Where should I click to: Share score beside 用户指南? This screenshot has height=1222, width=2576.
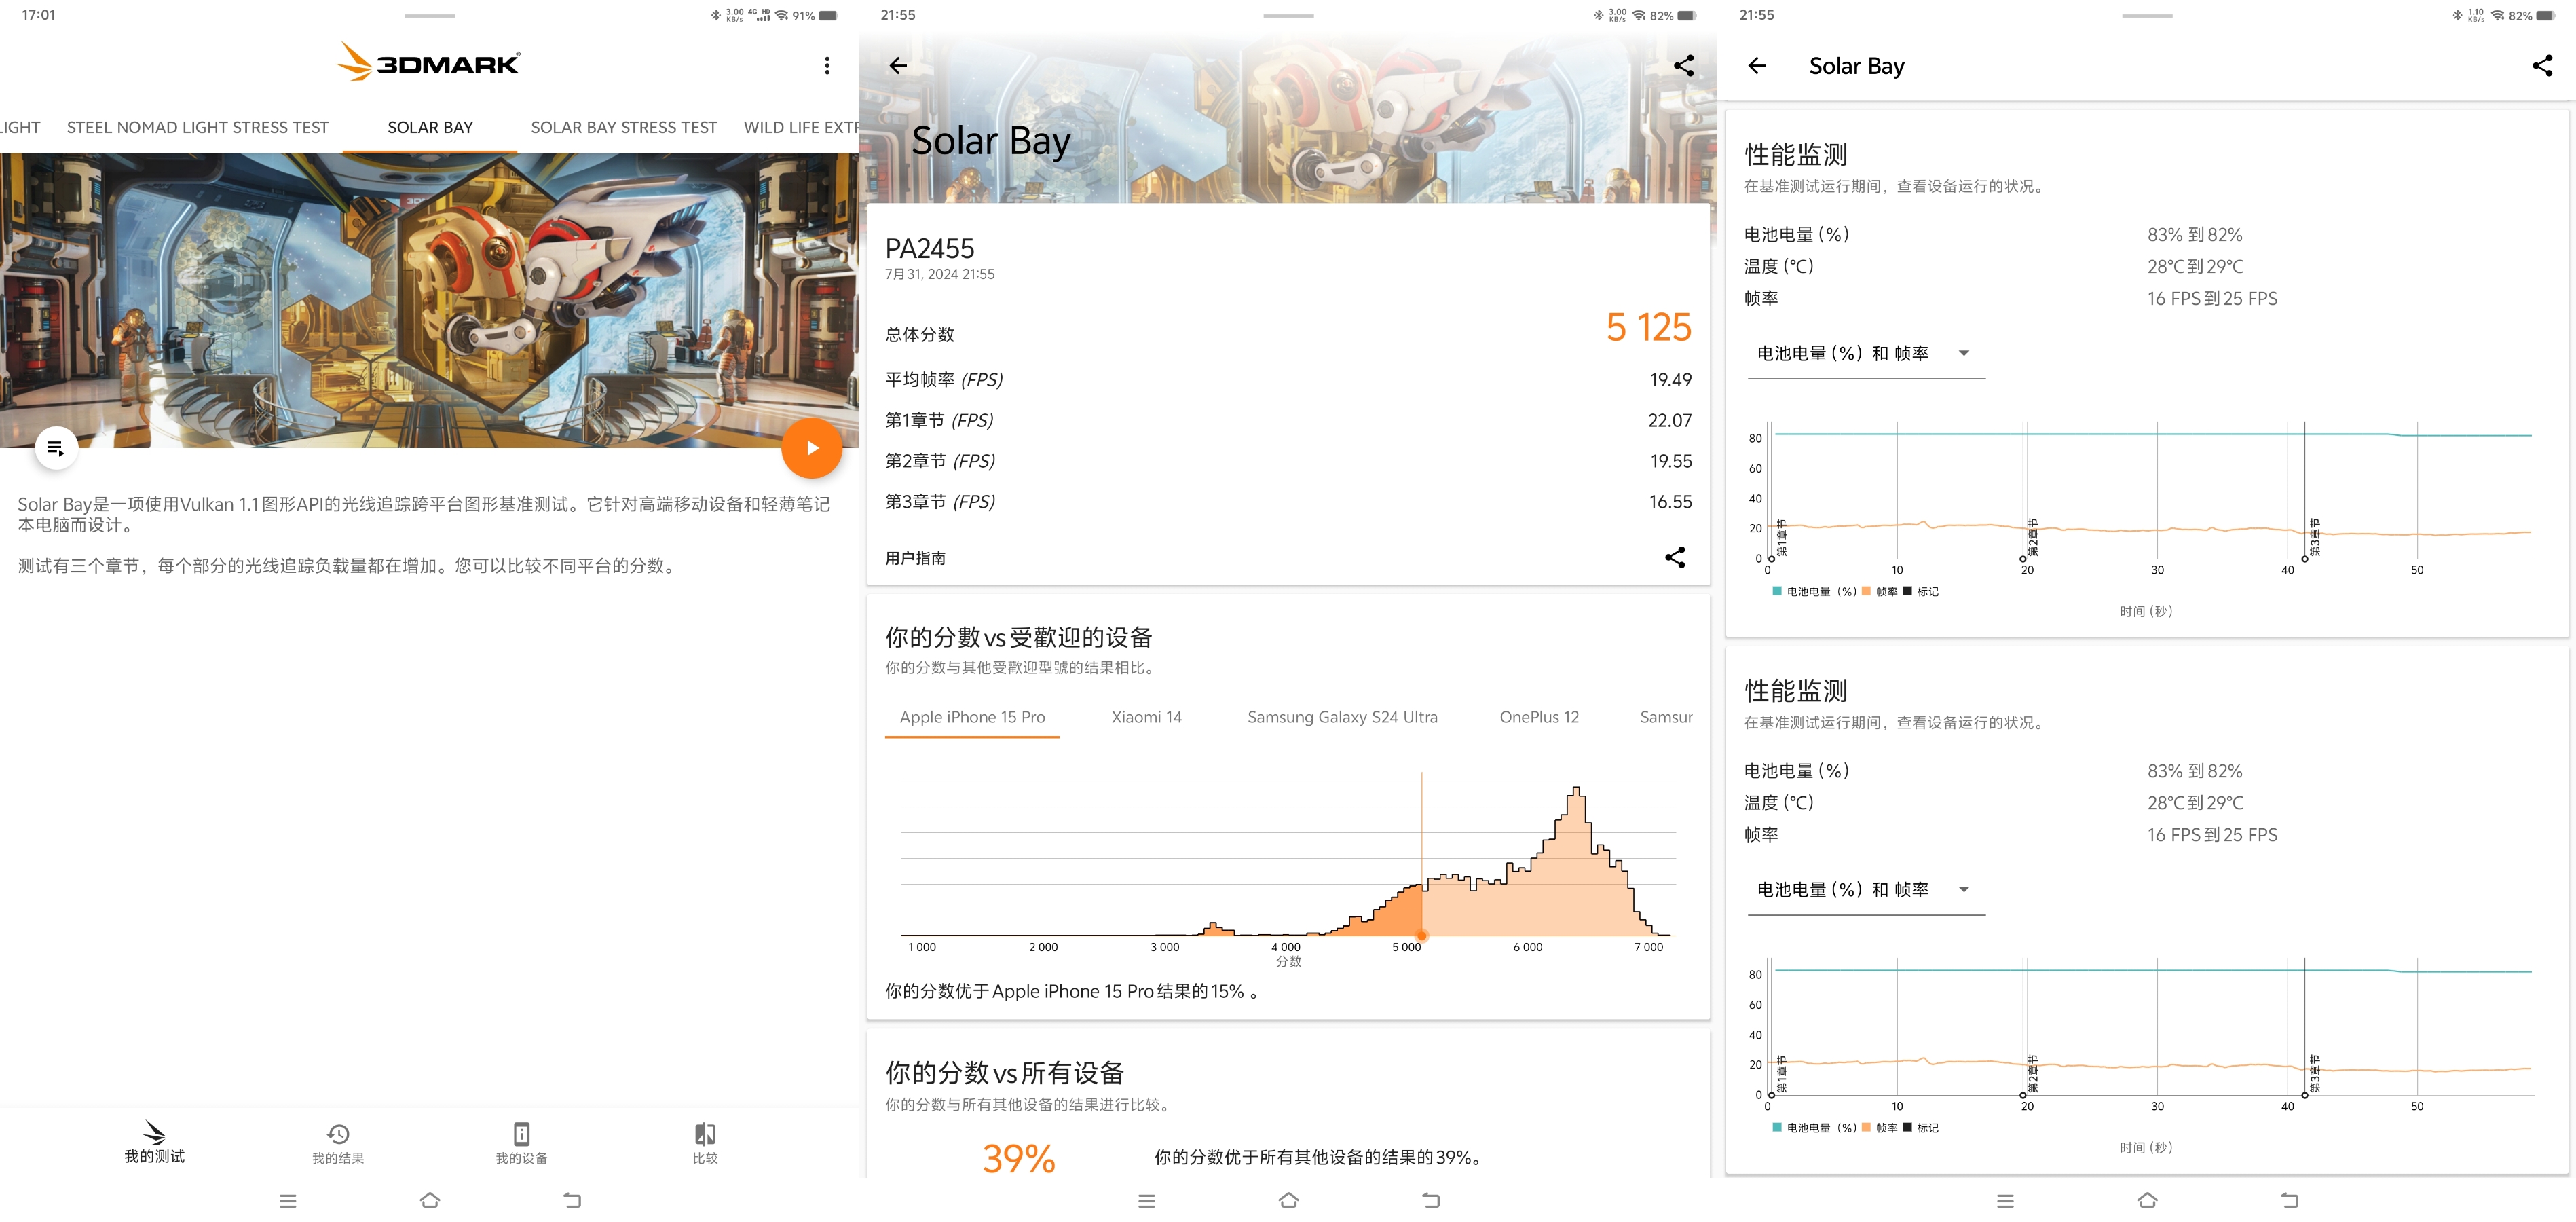[1675, 557]
